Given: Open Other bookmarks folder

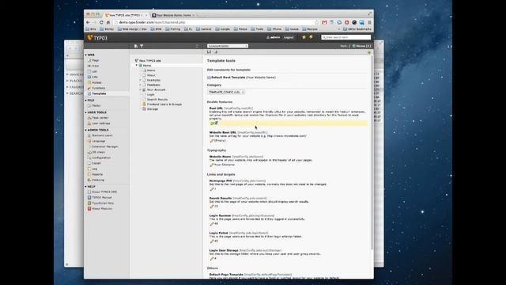Looking at the screenshot, I should tap(357, 29).
